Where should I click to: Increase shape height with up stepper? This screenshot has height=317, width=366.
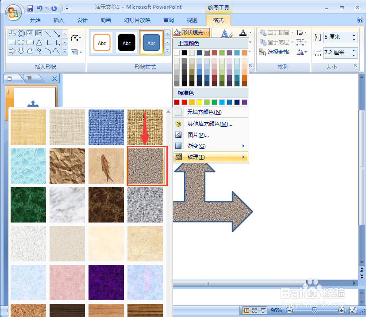[354, 35]
